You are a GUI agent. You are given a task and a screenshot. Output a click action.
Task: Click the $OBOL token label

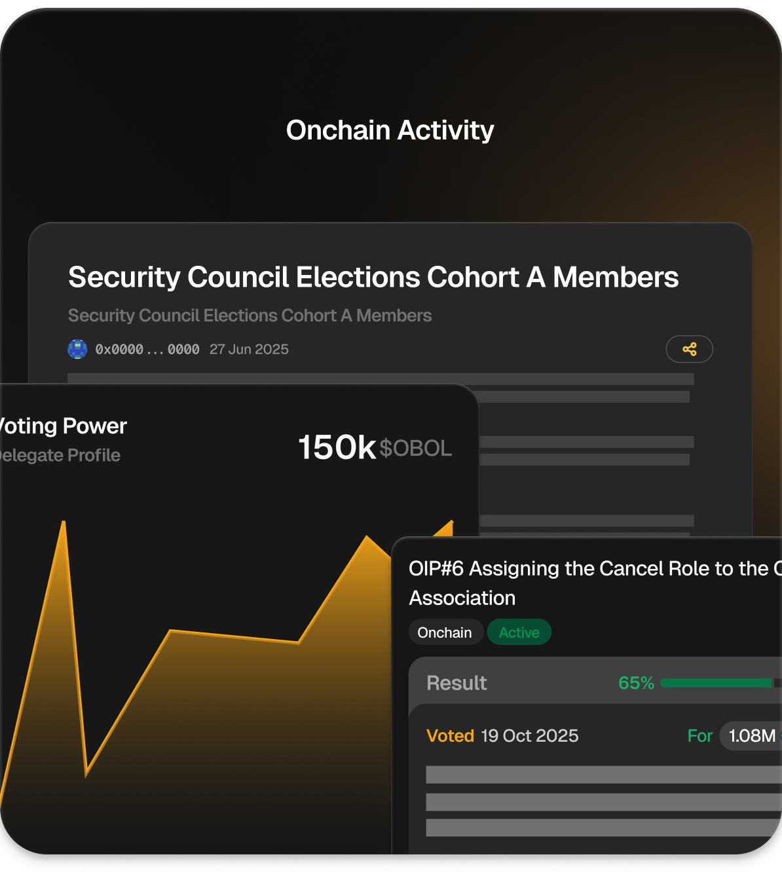(x=415, y=448)
